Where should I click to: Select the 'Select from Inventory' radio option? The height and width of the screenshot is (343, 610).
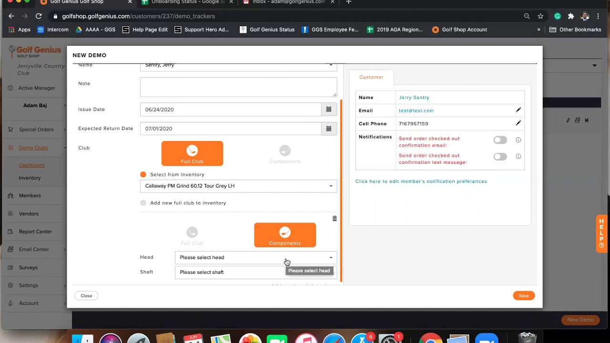[143, 175]
